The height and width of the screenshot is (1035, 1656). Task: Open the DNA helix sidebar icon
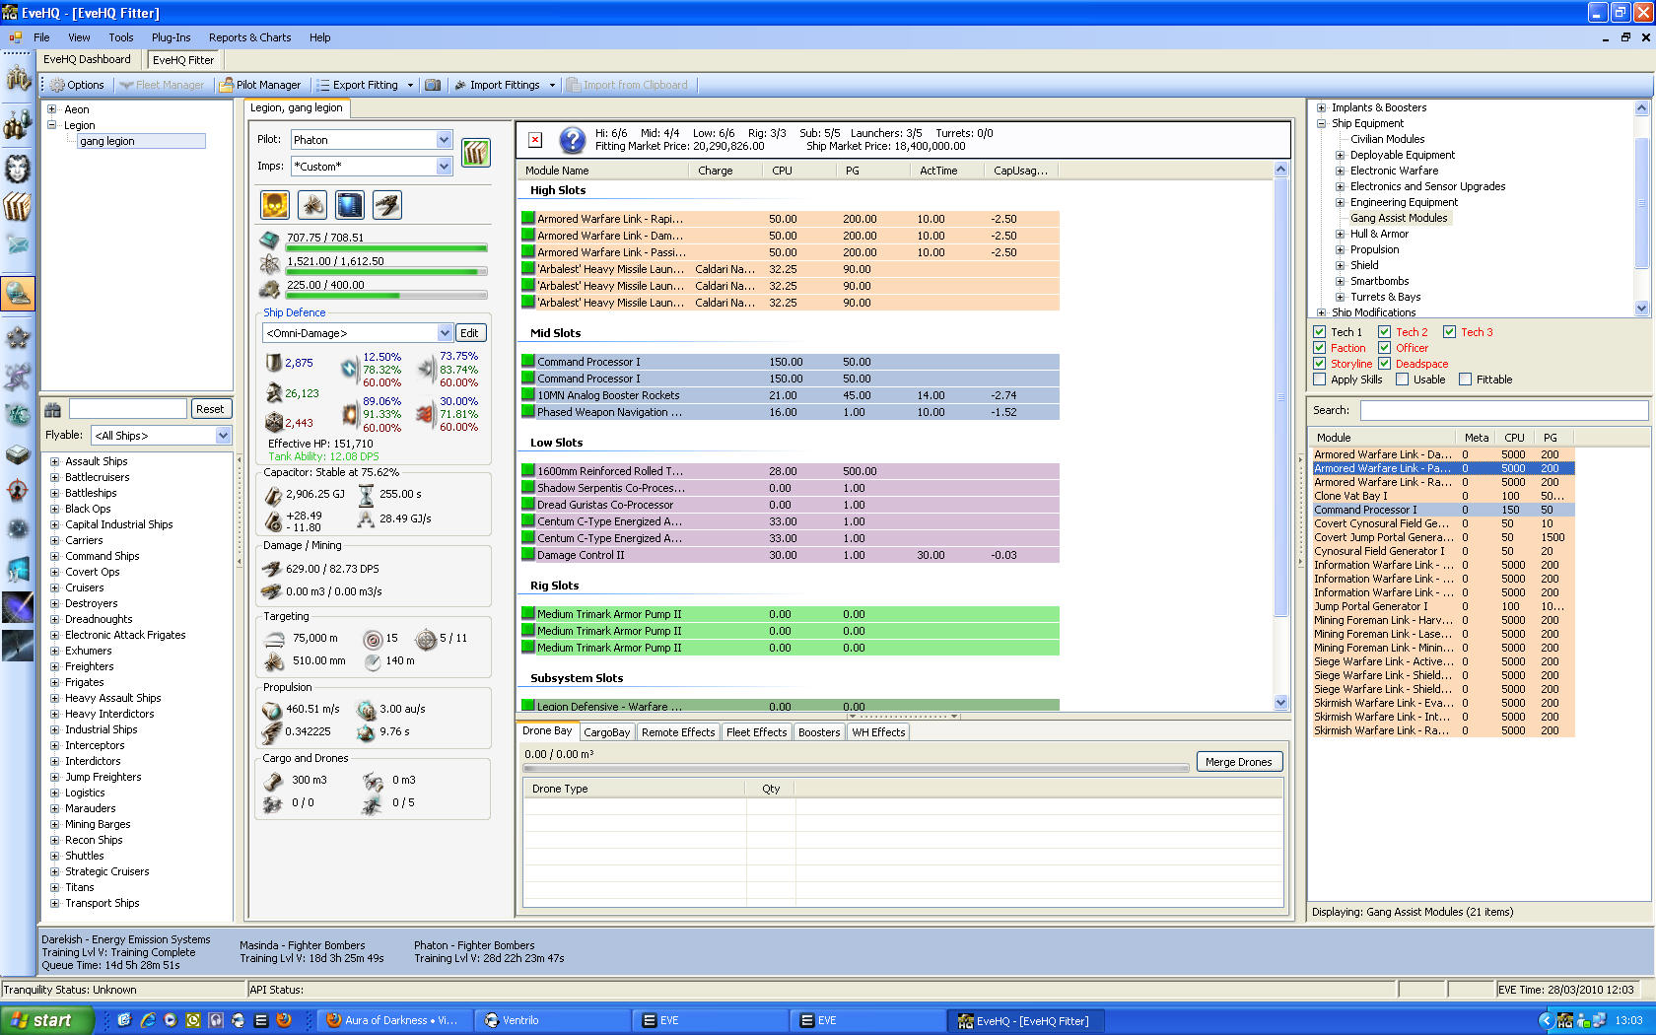[x=18, y=376]
